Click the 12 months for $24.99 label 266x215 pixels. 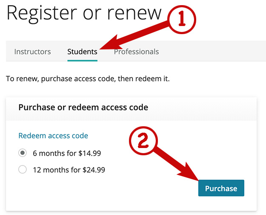click(x=69, y=170)
